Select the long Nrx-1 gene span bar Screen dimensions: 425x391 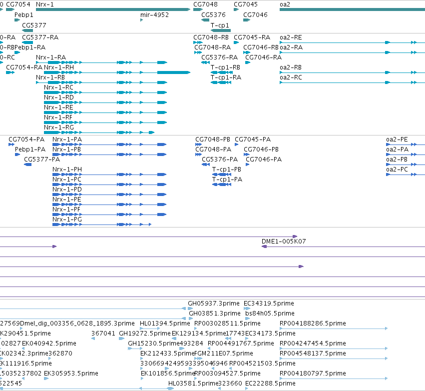click(x=113, y=9)
